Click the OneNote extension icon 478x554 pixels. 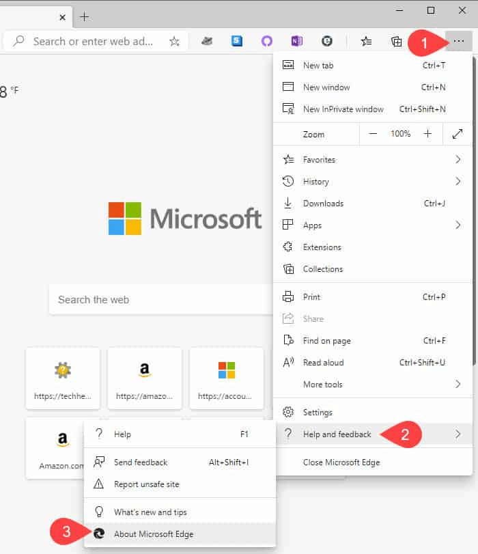(x=297, y=42)
